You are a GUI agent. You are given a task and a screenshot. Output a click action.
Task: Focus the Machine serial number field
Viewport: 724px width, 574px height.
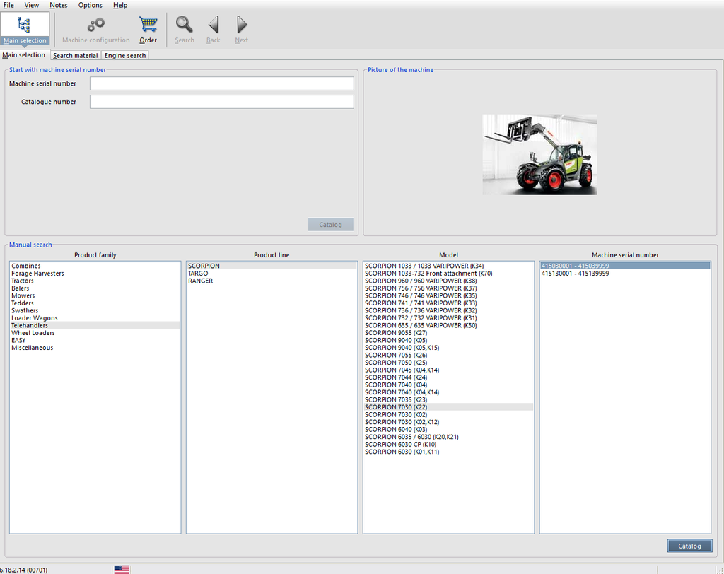coord(221,83)
